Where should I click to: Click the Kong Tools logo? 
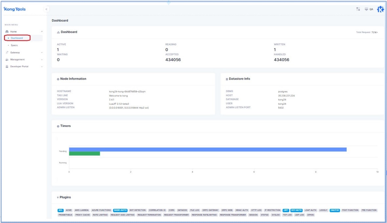tap(14, 9)
